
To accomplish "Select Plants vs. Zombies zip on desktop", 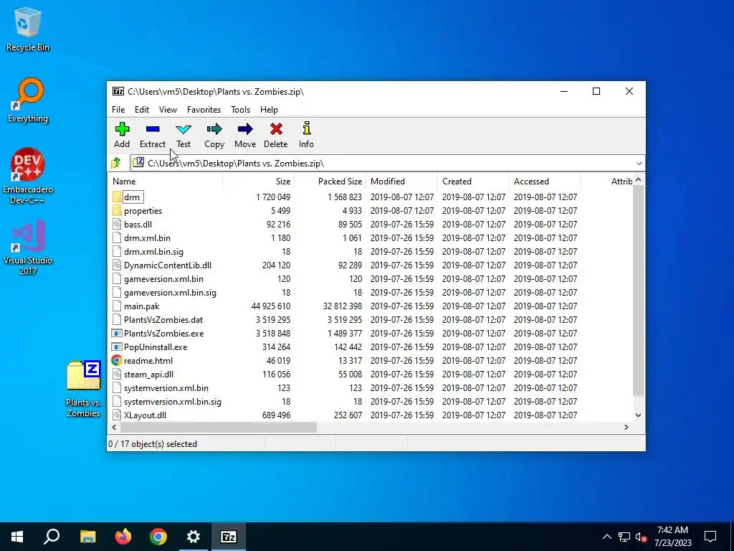I will [x=83, y=389].
